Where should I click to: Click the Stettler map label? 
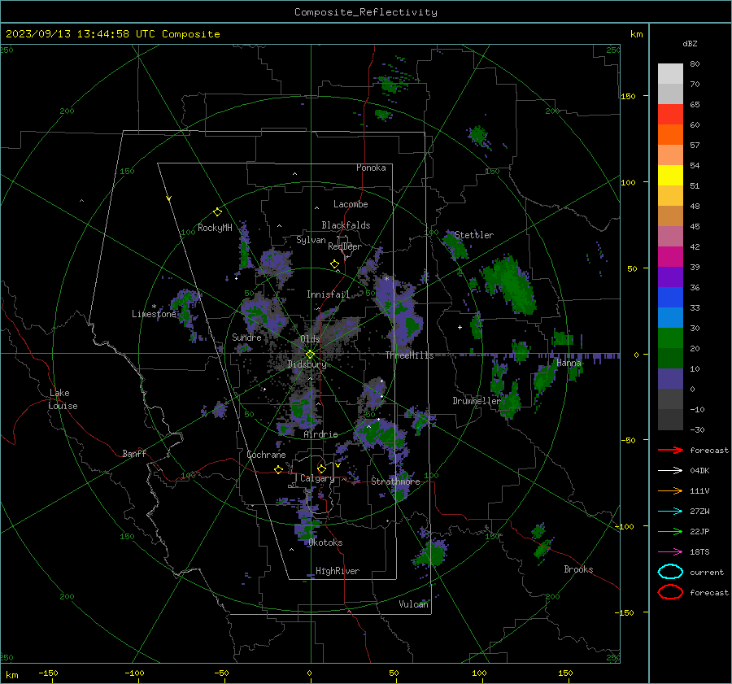pyautogui.click(x=474, y=235)
